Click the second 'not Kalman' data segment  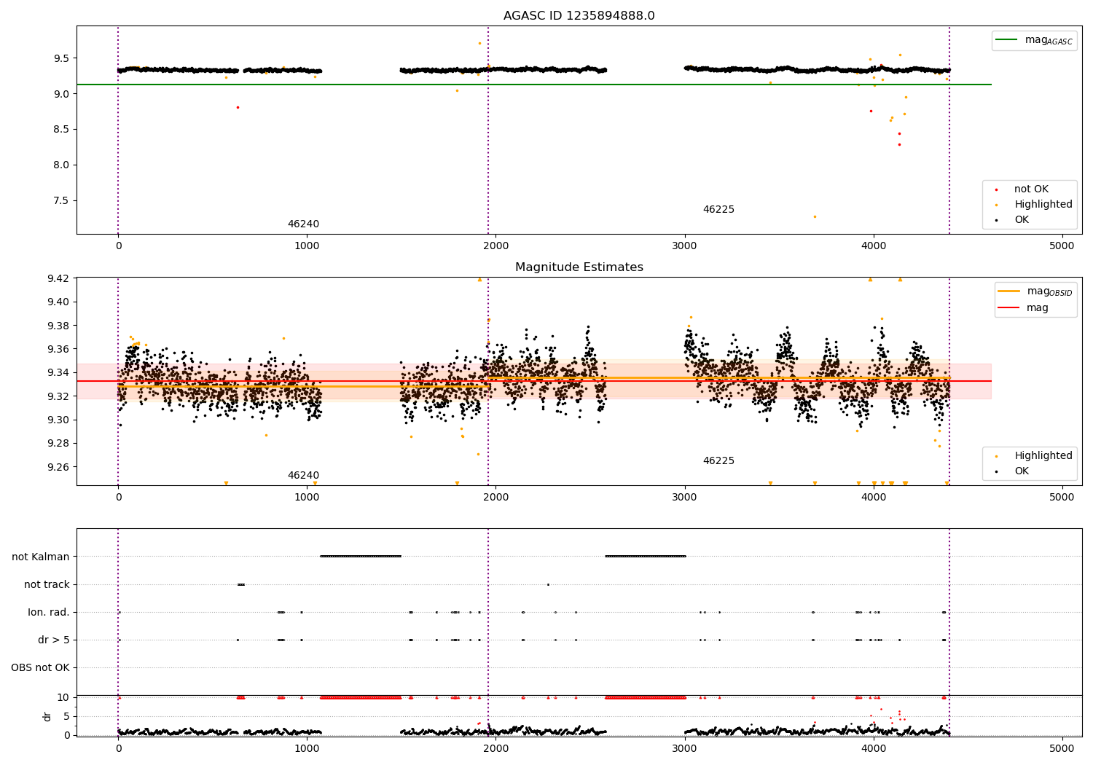[646, 557]
